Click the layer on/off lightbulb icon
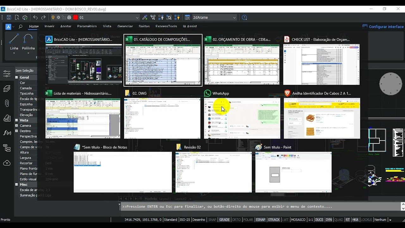This screenshot has height=228, width=405. click(53, 17)
